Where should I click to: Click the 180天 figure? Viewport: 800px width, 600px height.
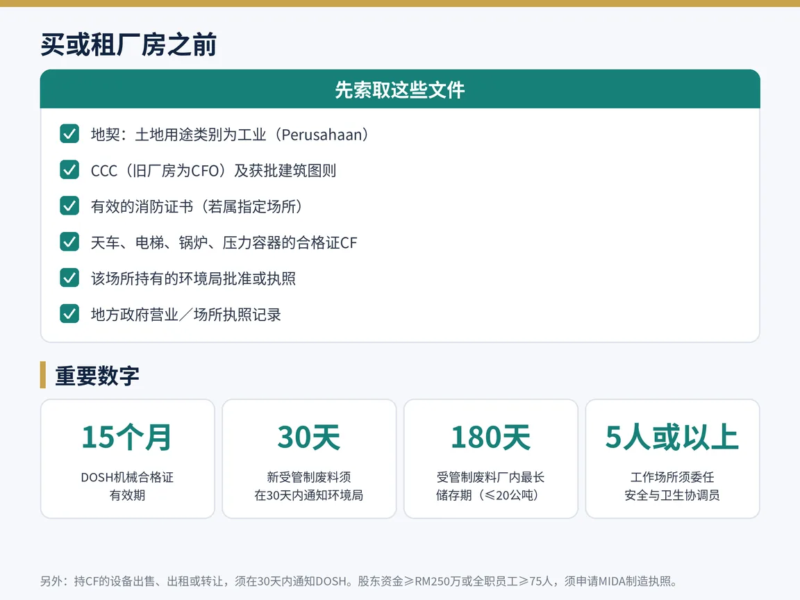click(x=490, y=437)
